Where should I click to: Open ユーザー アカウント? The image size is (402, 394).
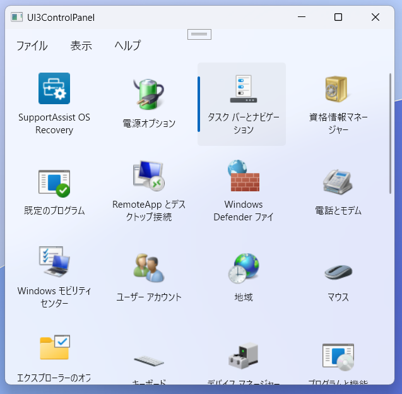coord(149,268)
